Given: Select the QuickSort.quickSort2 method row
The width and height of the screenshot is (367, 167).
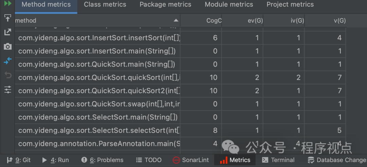Looking at the screenshot, I should point(99,91).
